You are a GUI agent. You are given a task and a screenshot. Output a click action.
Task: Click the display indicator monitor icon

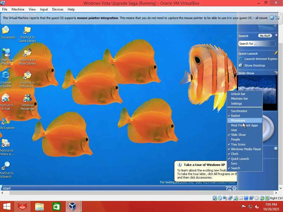pyautogui.click(x=246, y=198)
